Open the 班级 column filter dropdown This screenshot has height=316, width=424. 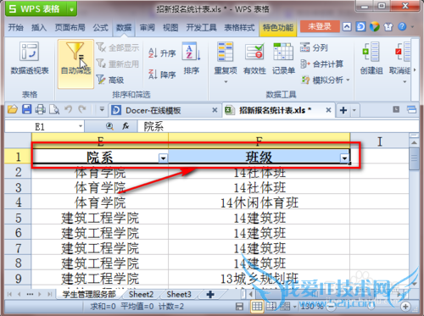coord(344,158)
